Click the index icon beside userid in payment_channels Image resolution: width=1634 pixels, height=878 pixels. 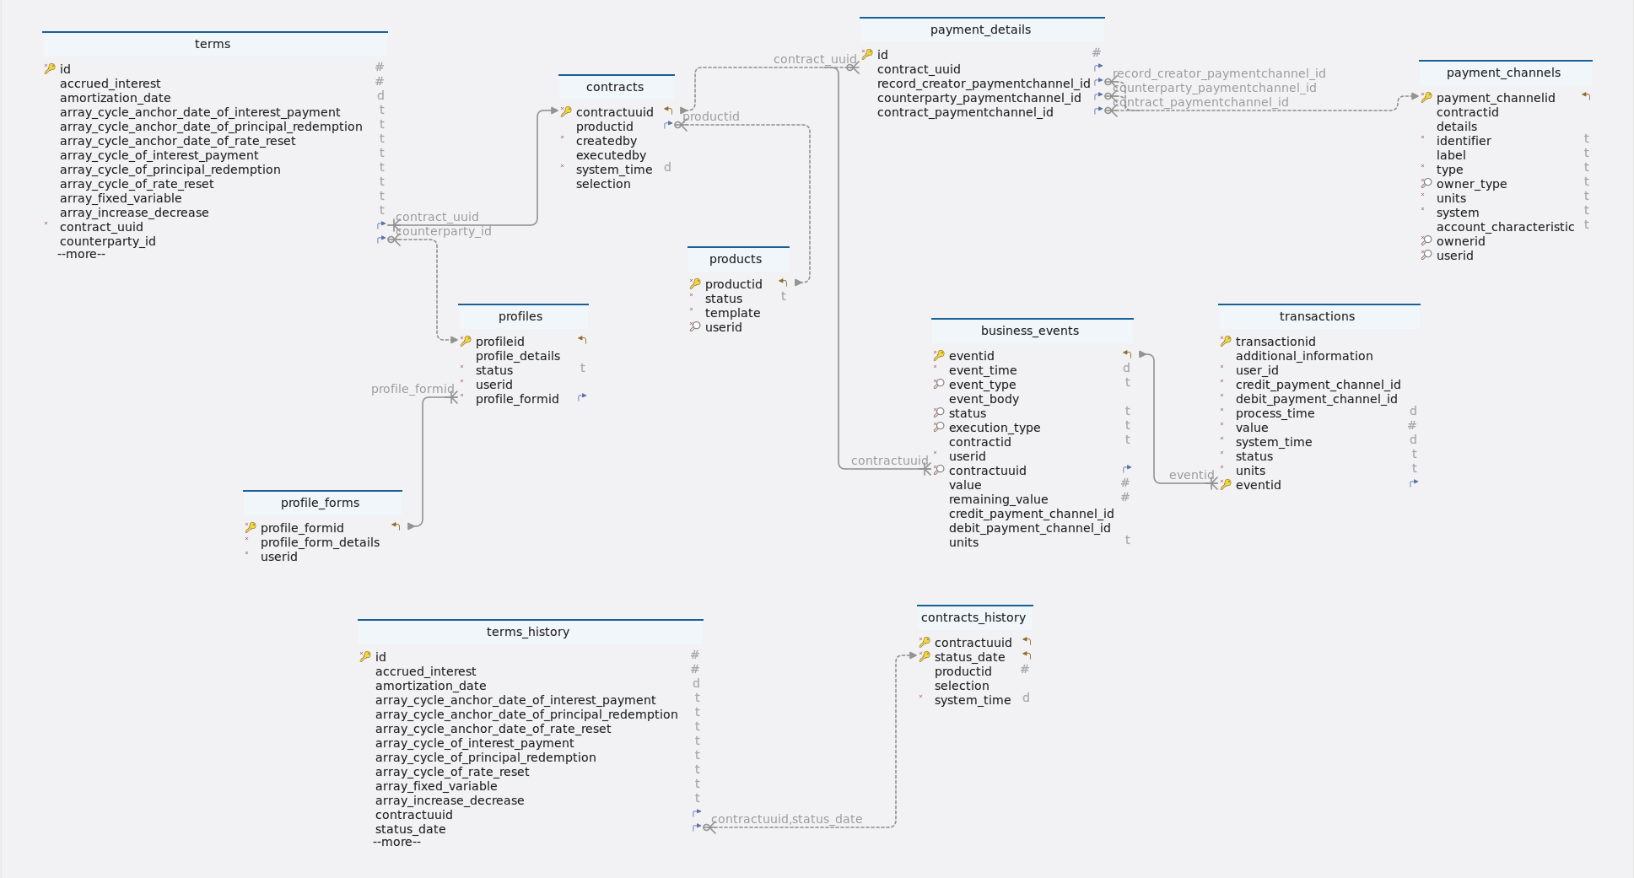click(1426, 256)
